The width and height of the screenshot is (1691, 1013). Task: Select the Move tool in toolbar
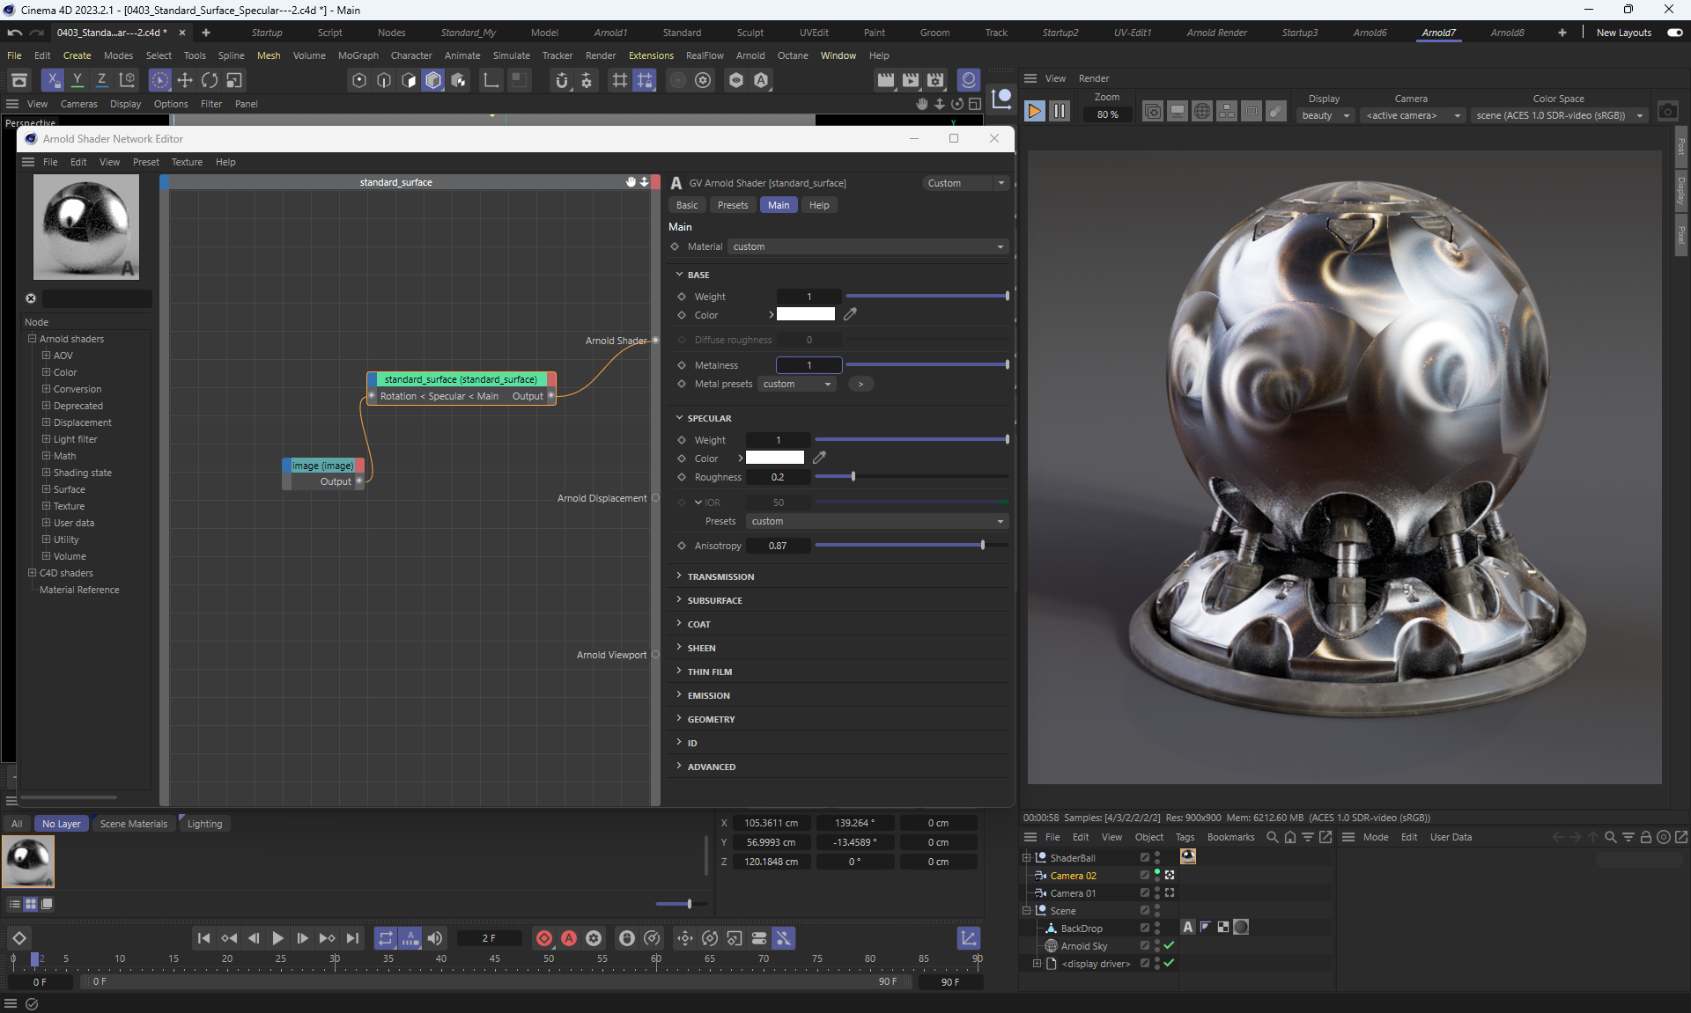[185, 80]
